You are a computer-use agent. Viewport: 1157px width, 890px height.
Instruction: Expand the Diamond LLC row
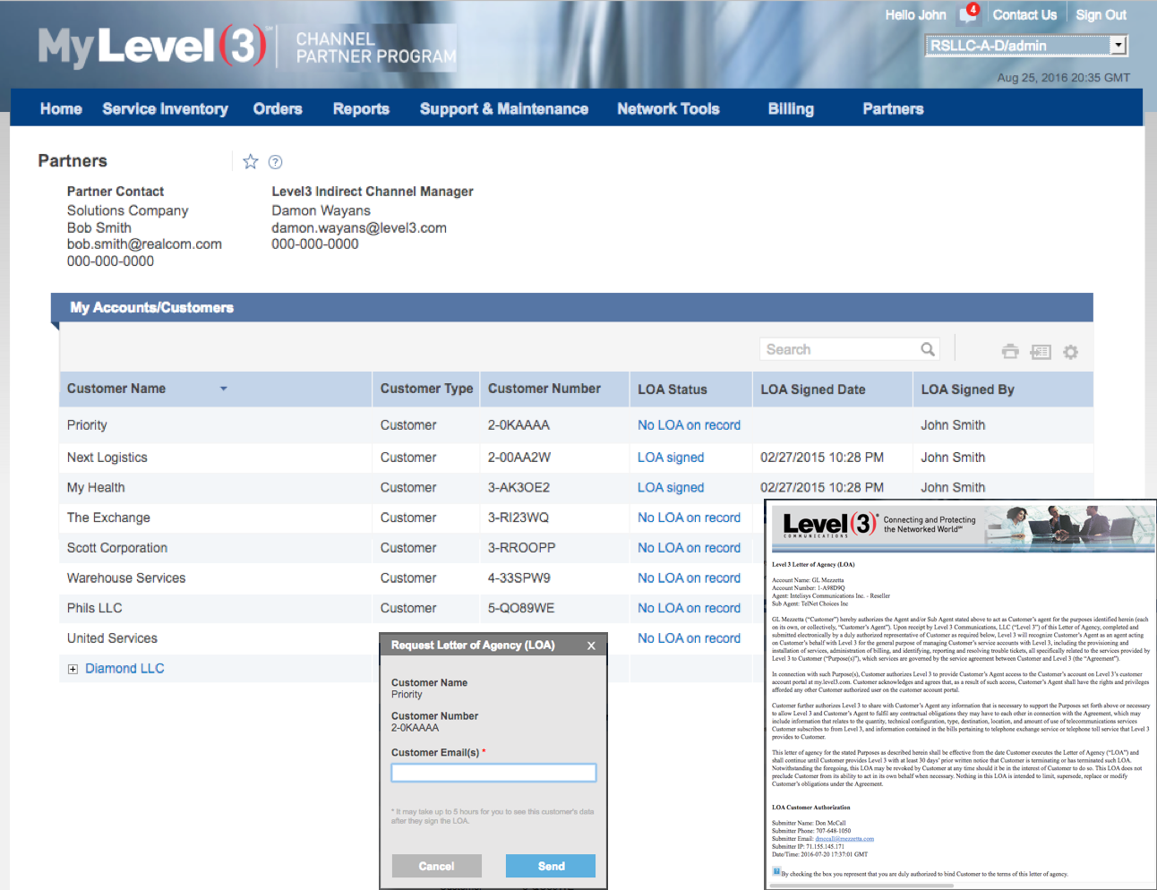point(73,669)
